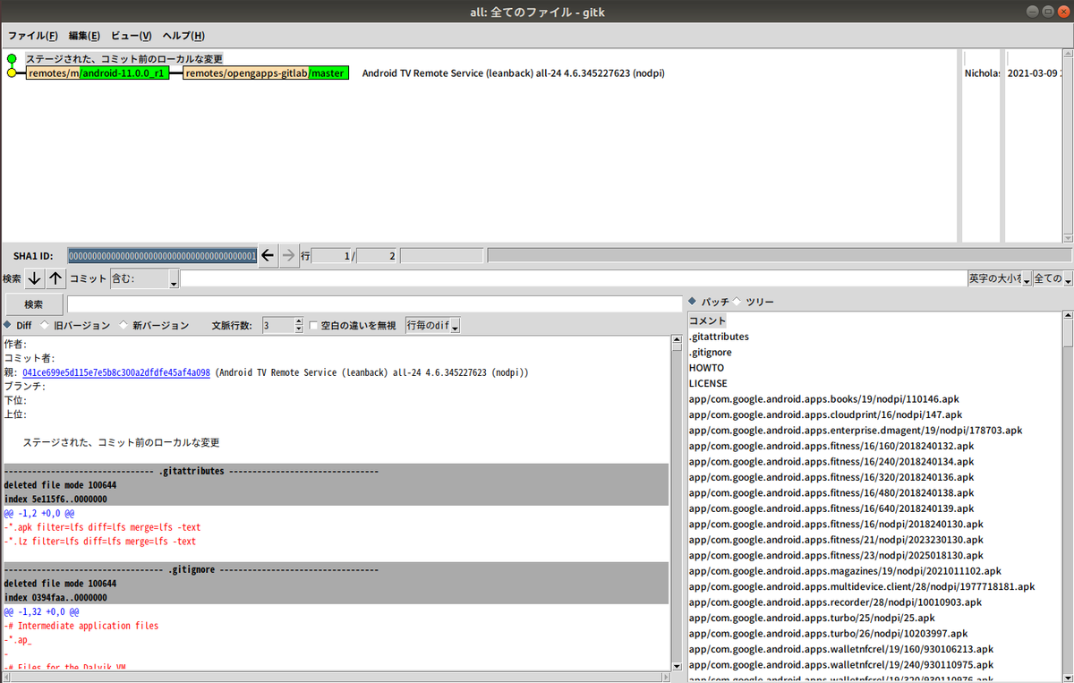
Task: Select HOWTO in the file list
Action: tap(706, 368)
